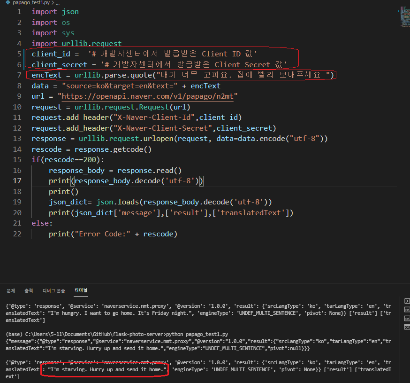Image resolution: width=410 pixels, height=383 pixels.
Task: Click 'if(rescode==200):' statement
Action: click(68, 160)
